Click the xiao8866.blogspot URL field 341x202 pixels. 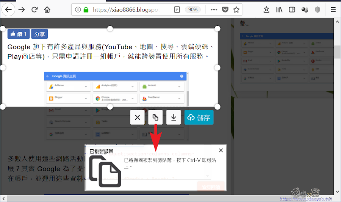click(x=126, y=9)
